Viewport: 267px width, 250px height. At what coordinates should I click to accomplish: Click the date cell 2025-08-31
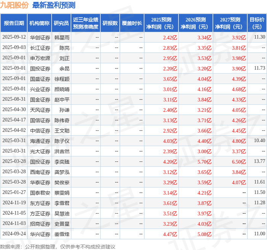pos(14,99)
